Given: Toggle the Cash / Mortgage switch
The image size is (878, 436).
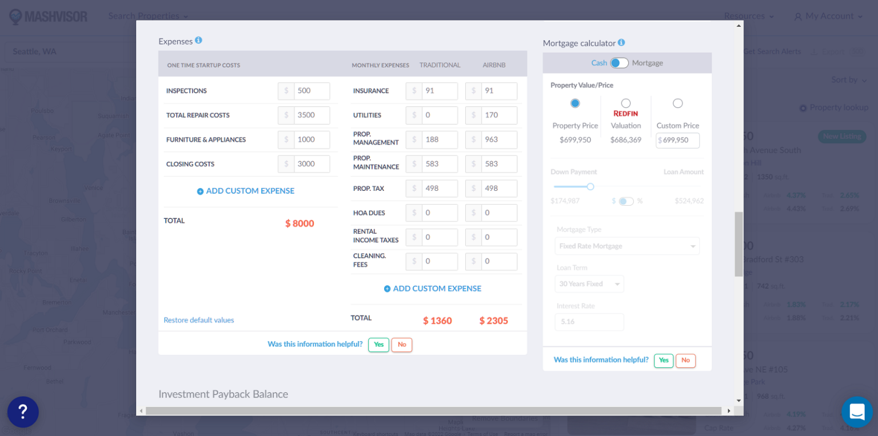Looking at the screenshot, I should pos(619,63).
